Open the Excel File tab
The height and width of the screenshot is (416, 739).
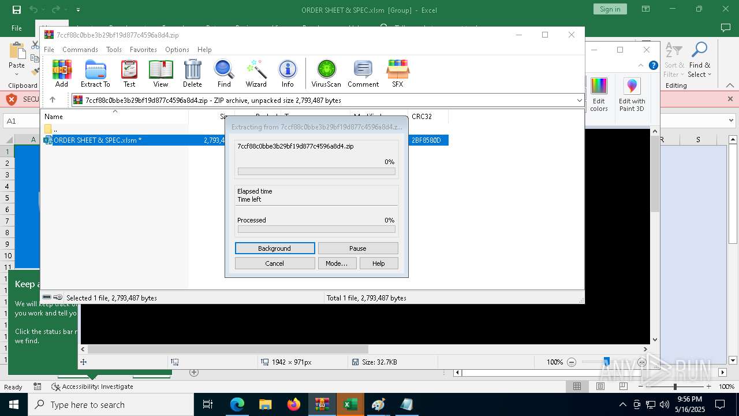tap(17, 28)
